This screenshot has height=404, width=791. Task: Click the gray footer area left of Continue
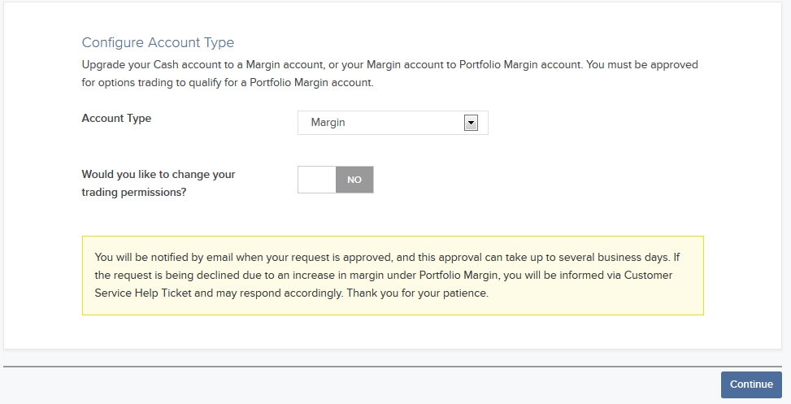[358, 386]
